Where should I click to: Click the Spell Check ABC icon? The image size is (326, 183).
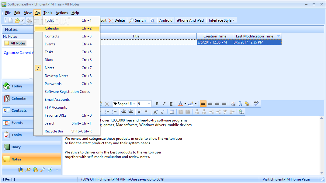(x=256, y=104)
